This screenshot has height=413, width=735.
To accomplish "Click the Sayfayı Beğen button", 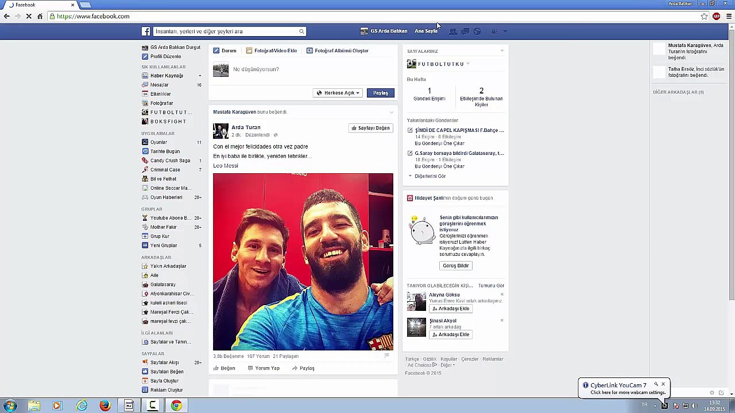I will click(370, 128).
